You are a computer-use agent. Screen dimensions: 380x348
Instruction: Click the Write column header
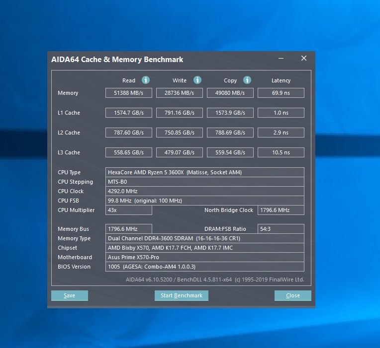coord(180,80)
